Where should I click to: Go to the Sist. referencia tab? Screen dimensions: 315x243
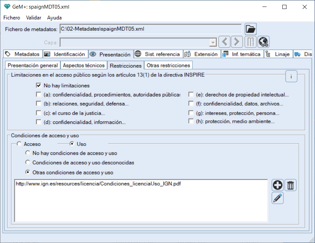coord(158,54)
